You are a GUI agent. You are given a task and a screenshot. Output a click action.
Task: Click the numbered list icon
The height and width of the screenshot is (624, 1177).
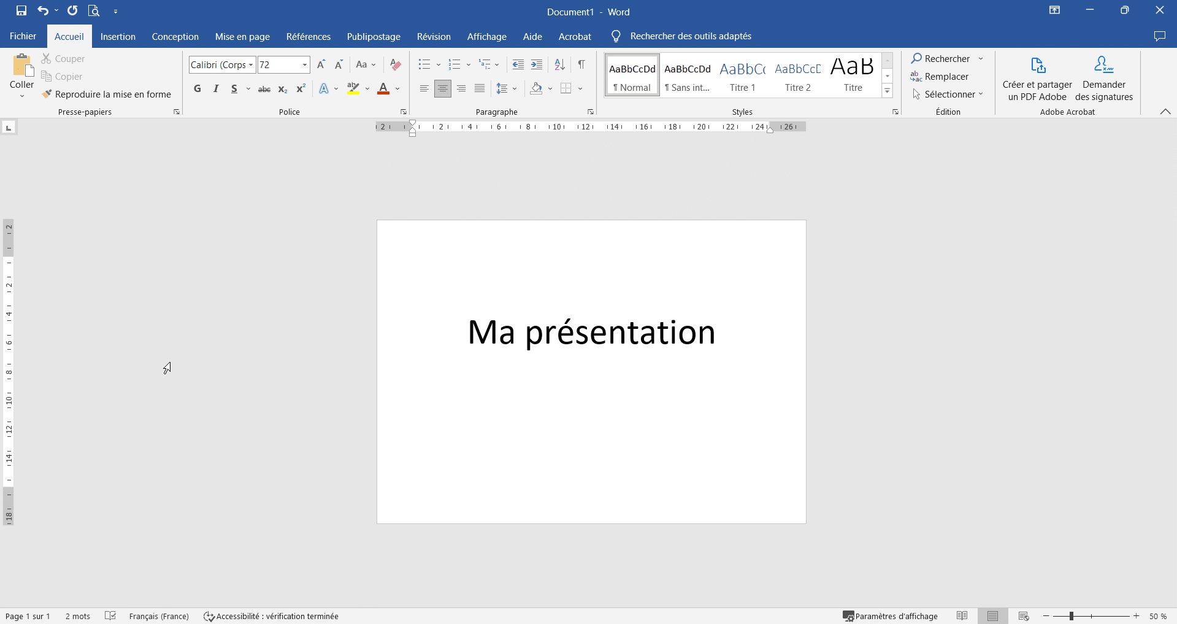click(x=454, y=64)
